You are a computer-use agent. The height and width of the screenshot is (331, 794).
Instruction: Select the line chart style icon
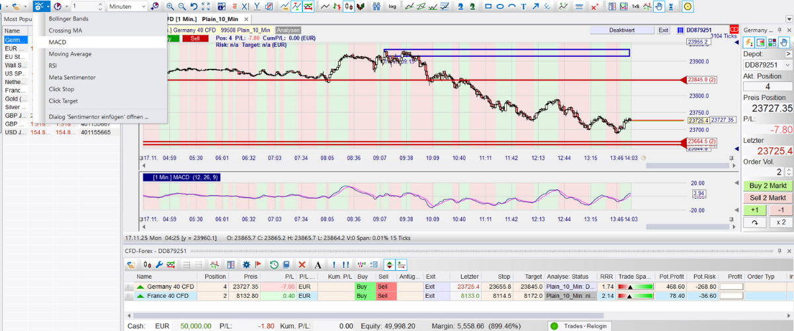click(x=326, y=7)
